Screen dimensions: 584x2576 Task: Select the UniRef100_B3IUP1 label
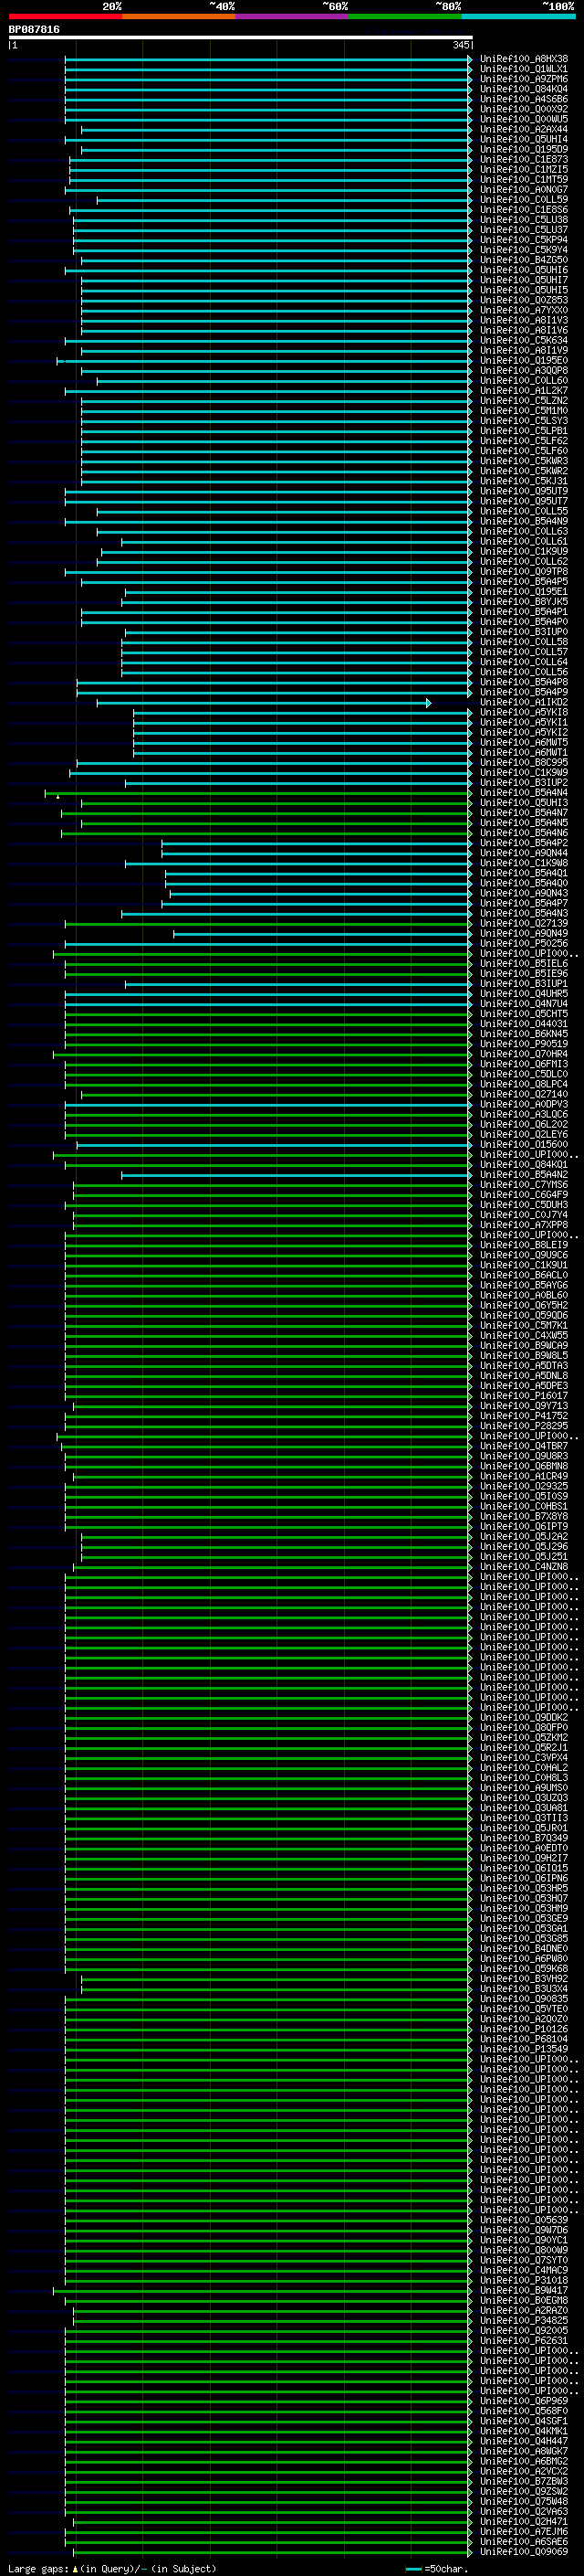tap(523, 983)
